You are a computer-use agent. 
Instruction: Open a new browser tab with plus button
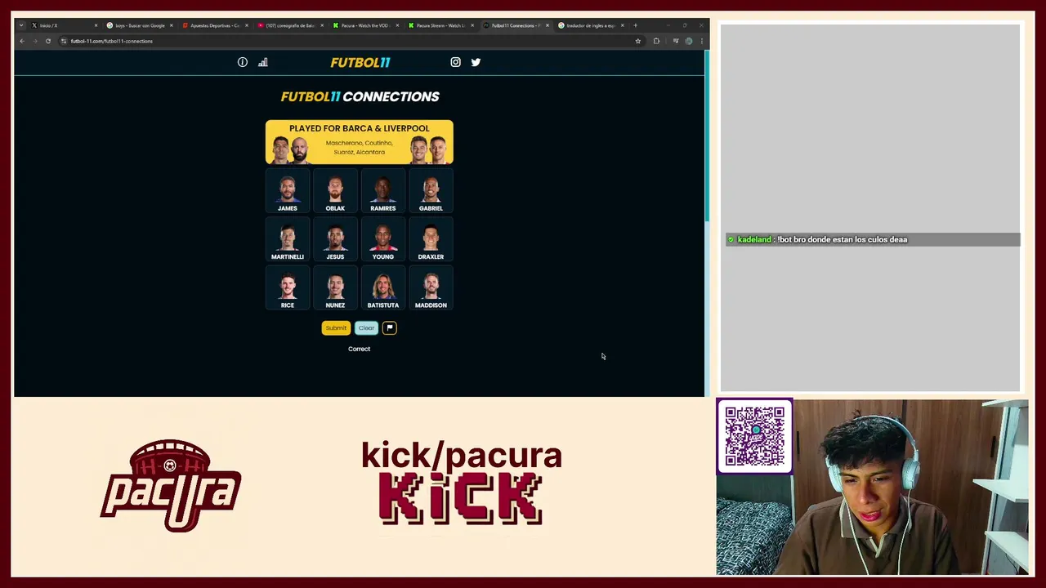635,25
